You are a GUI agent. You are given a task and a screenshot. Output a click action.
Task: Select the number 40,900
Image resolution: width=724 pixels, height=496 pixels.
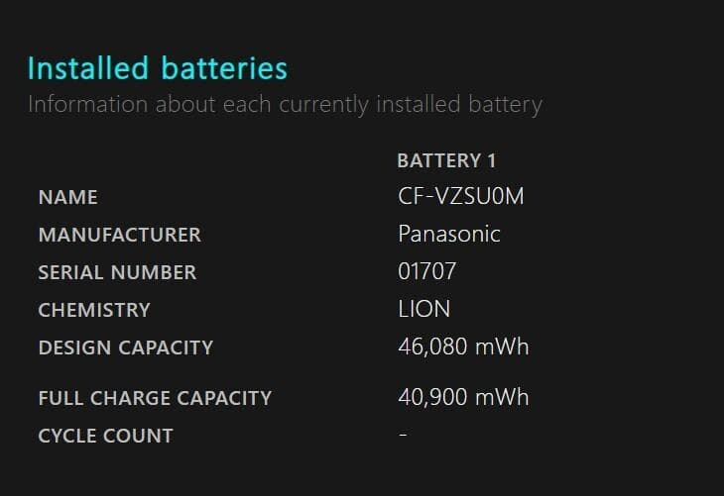coord(431,397)
